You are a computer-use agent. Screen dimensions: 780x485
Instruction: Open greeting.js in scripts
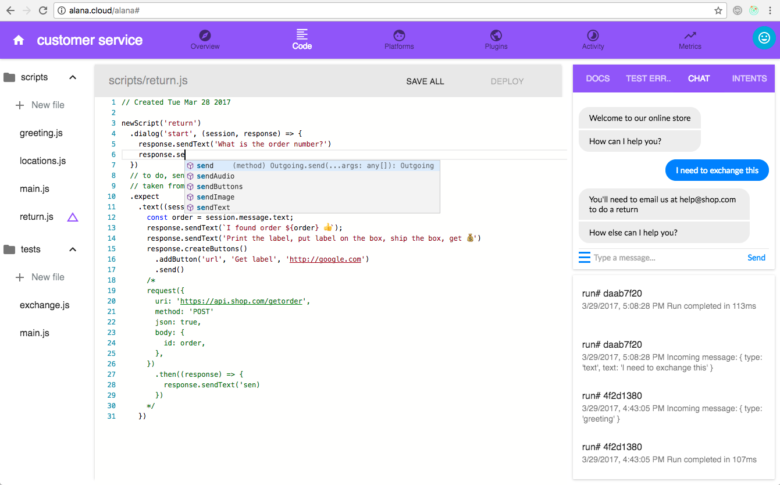[x=41, y=133]
